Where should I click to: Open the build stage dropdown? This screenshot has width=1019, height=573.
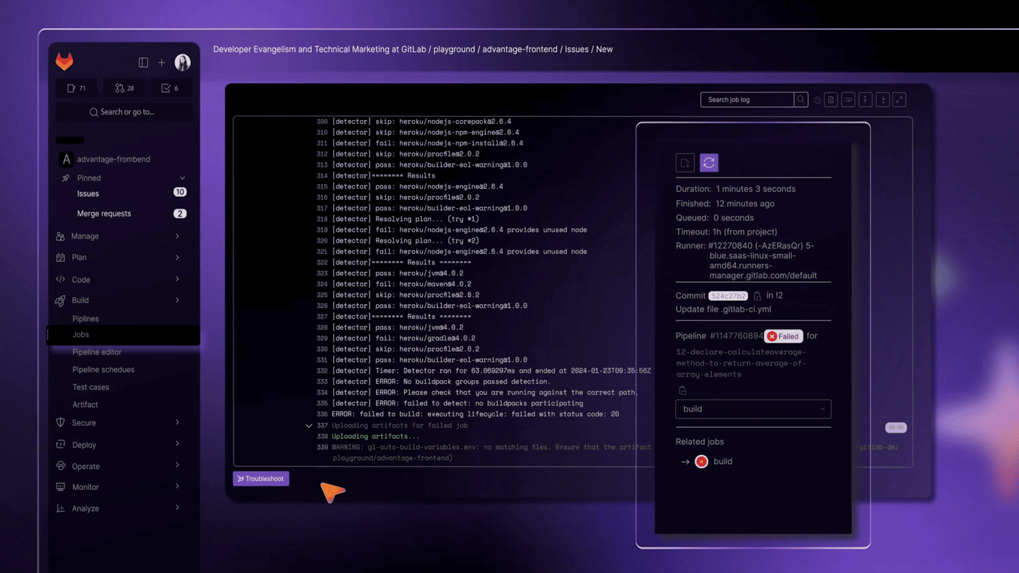point(753,409)
